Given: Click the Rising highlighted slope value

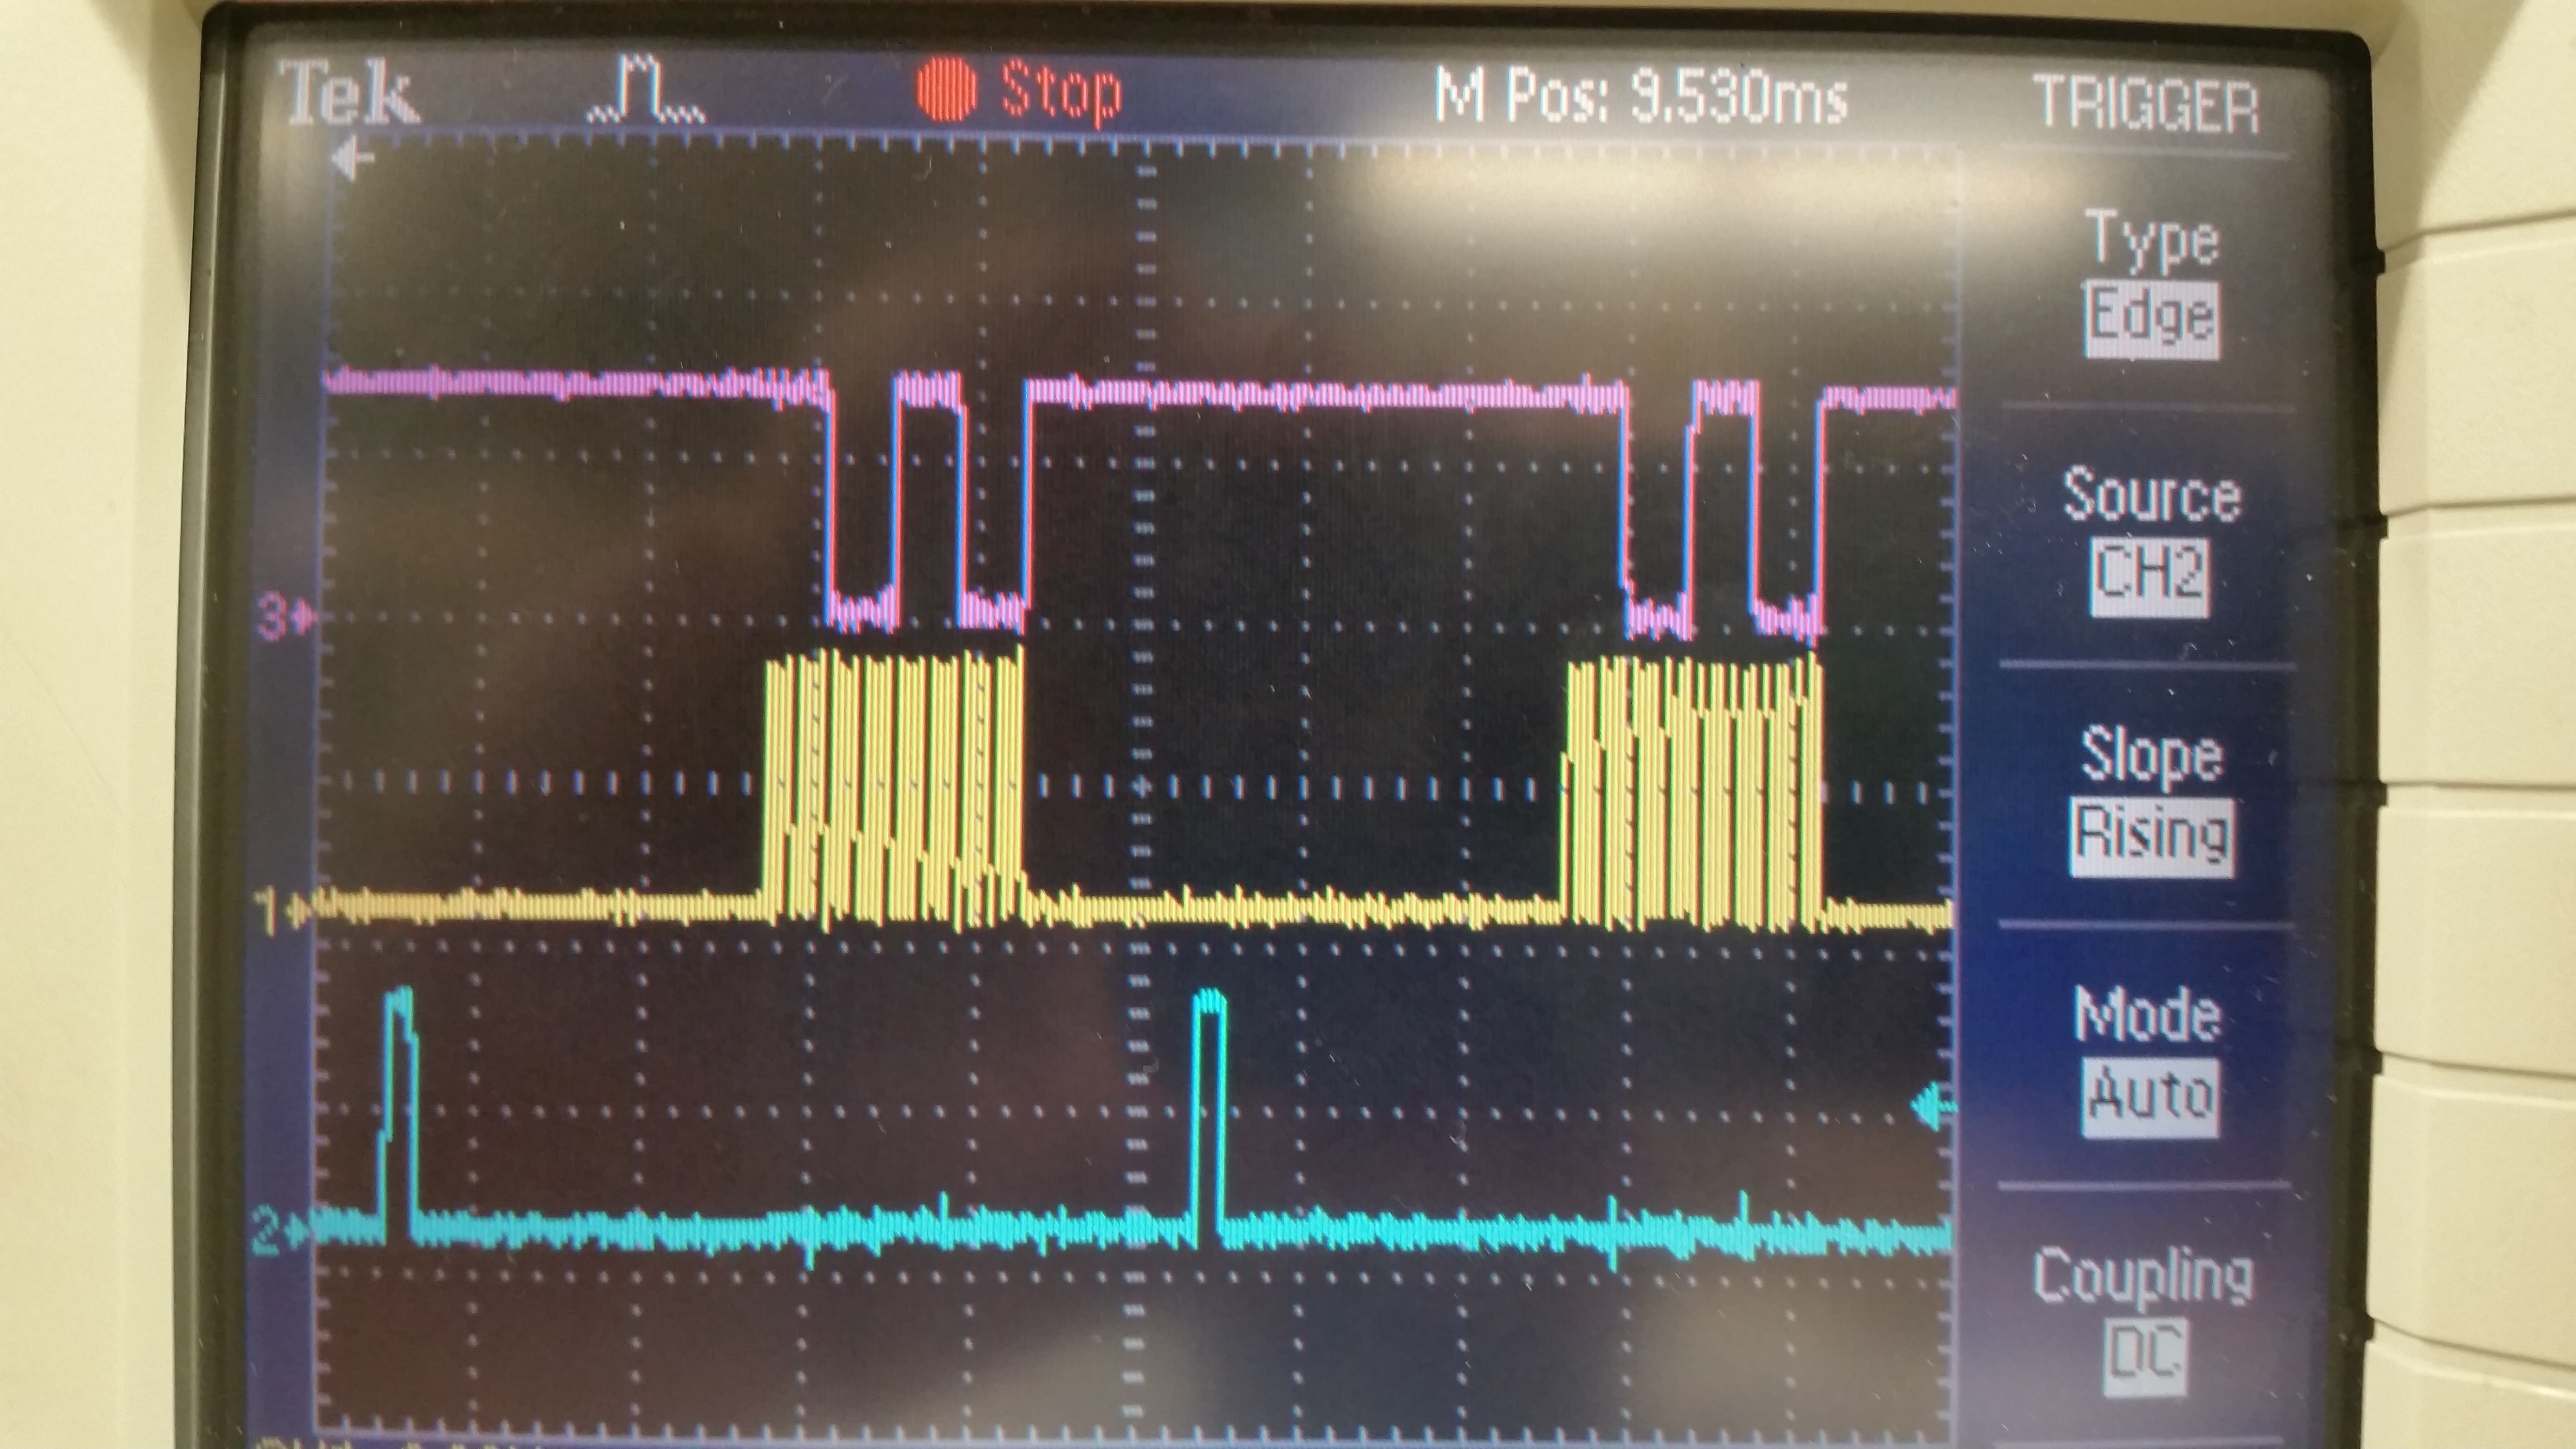Looking at the screenshot, I should point(2151,837).
